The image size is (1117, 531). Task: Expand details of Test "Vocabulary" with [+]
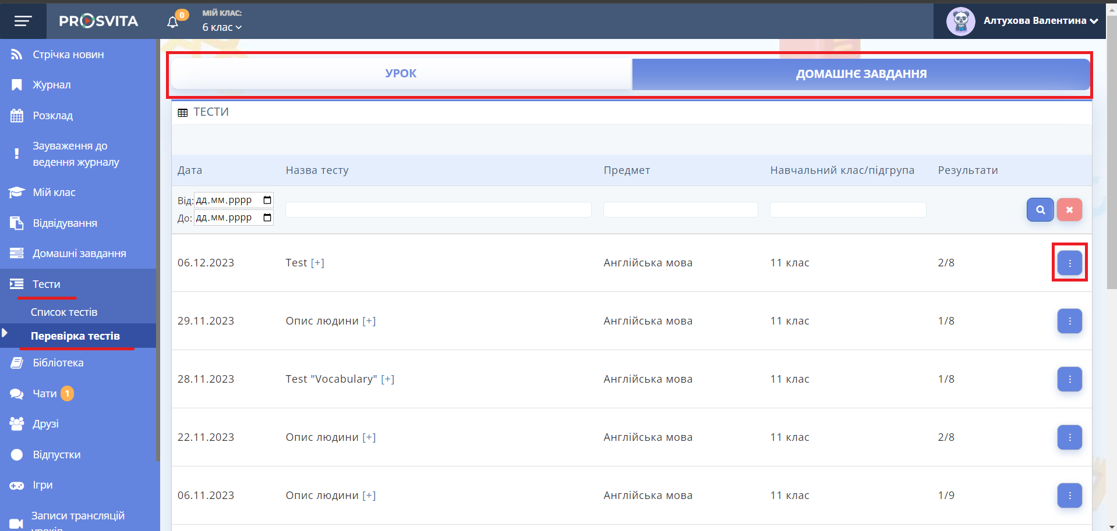(388, 379)
